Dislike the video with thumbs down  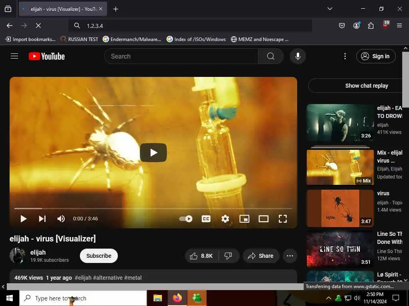coord(228,256)
